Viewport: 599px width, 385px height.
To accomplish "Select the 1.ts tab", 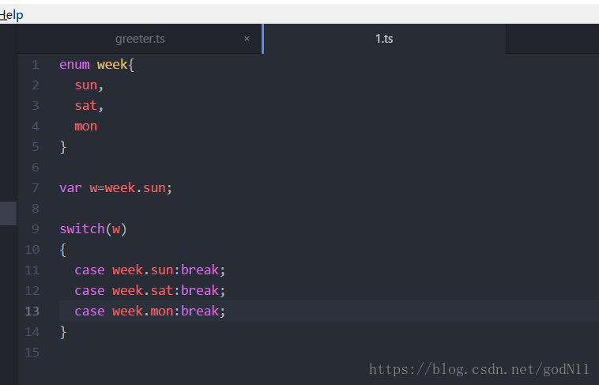I will pyautogui.click(x=384, y=39).
